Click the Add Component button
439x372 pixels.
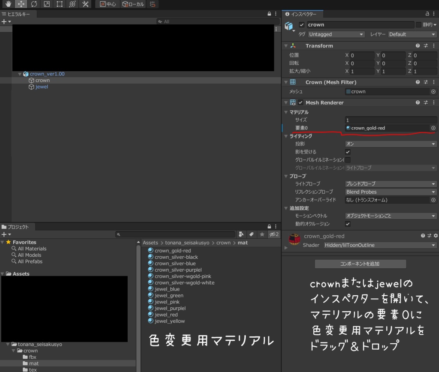360,264
